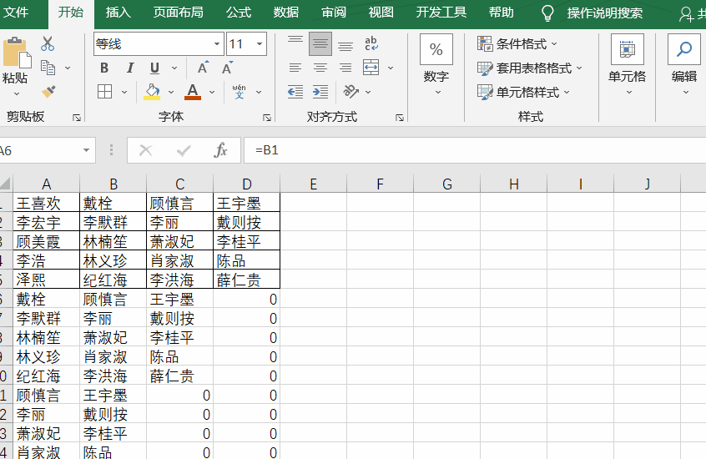This screenshot has height=459, width=706.
Task: Open the Number format percent button
Action: tap(436, 49)
